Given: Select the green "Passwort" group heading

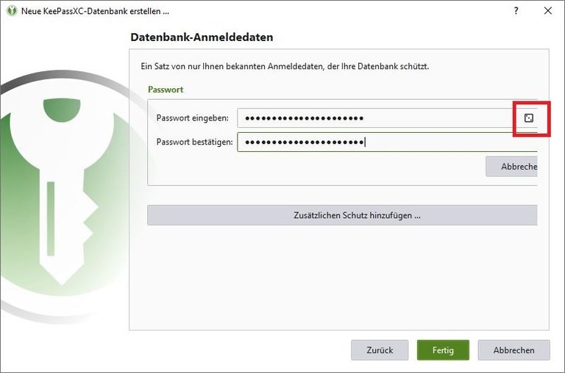Looking at the screenshot, I should coord(166,90).
